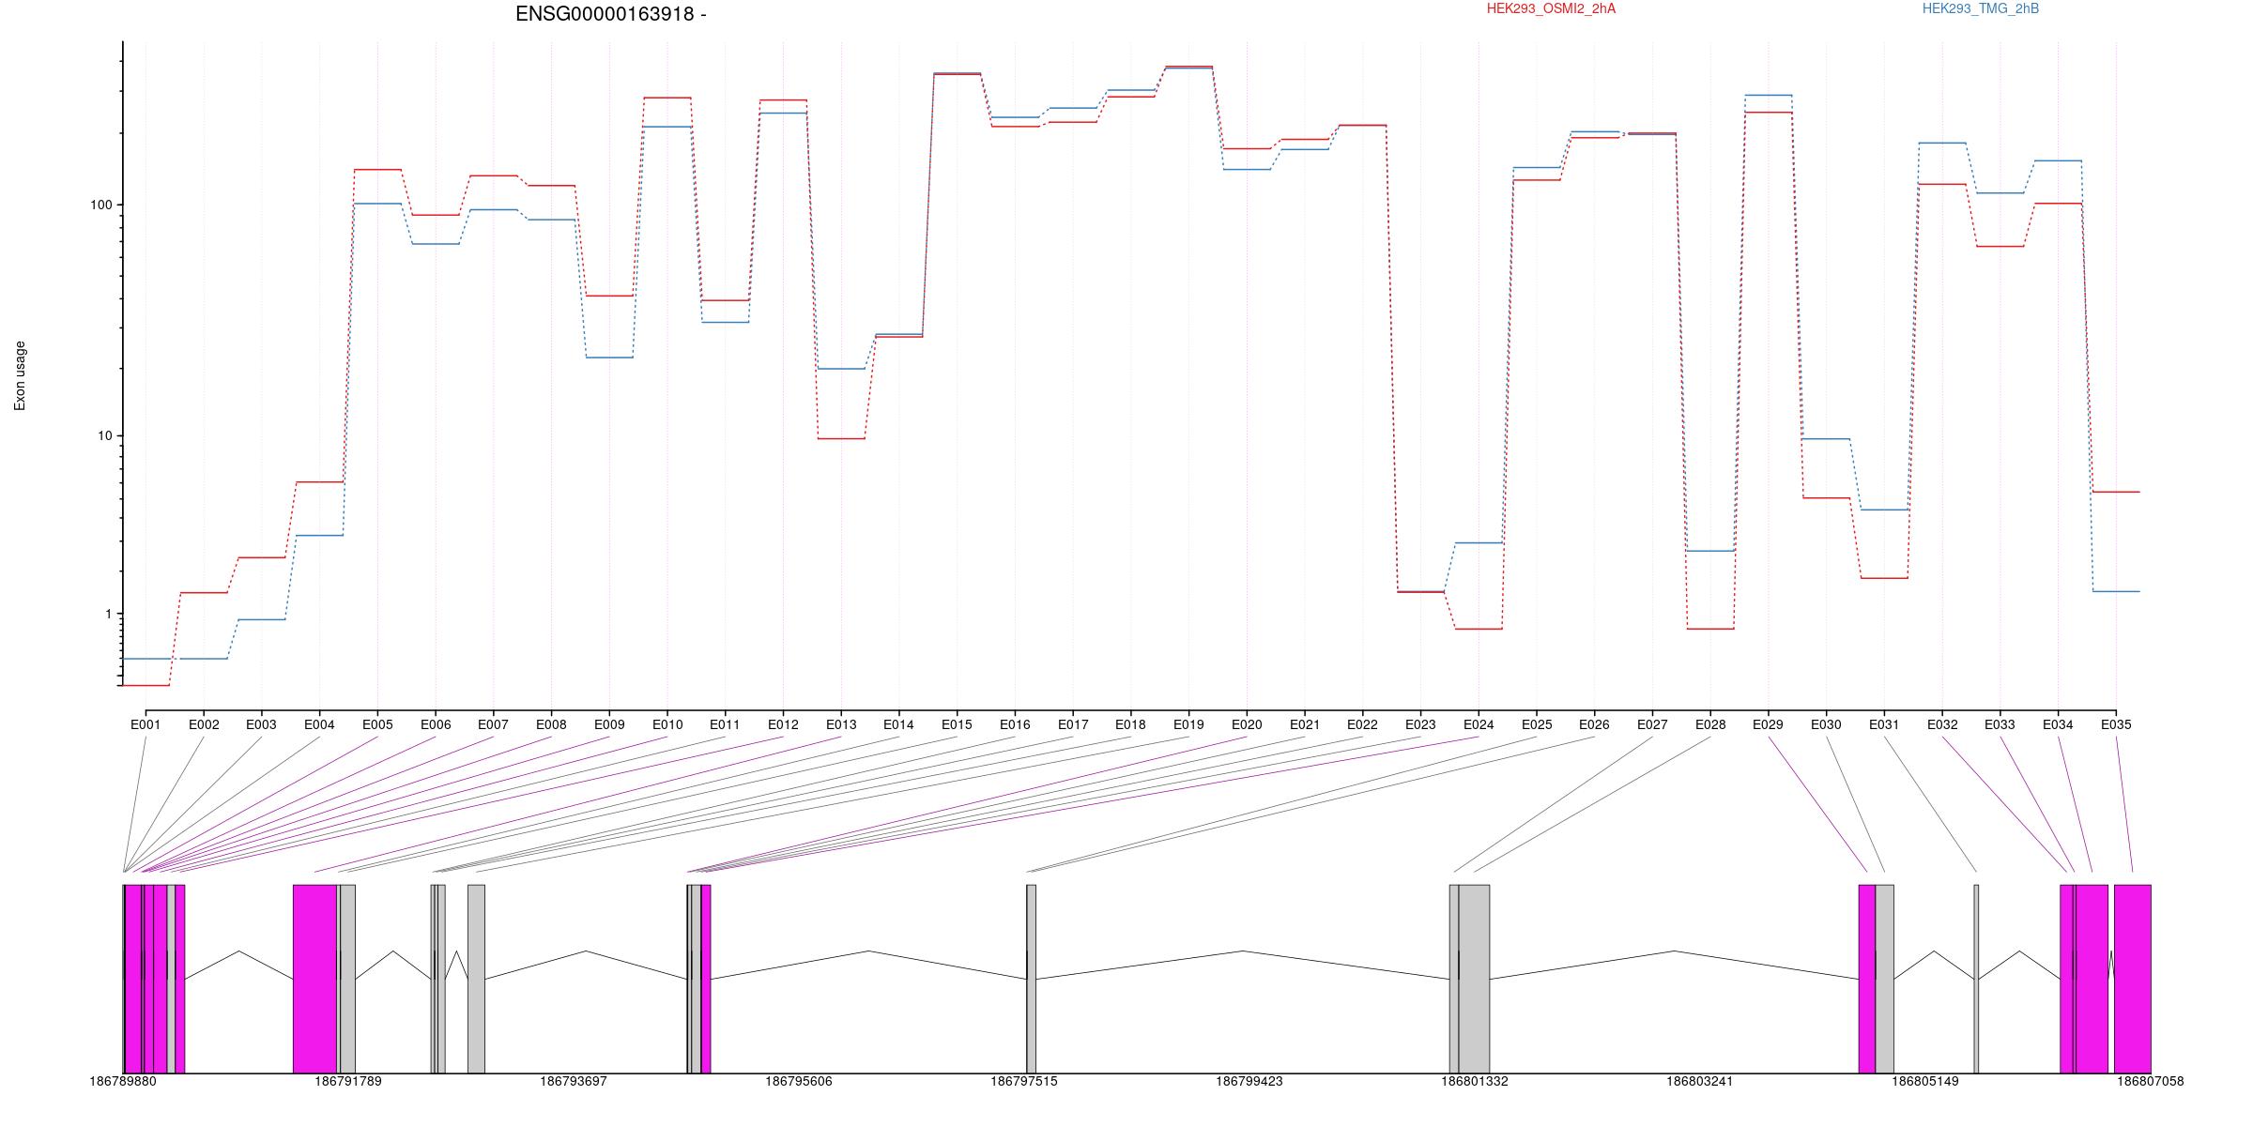Click exon label E013
The width and height of the screenshot is (2253, 1126).
841,724
